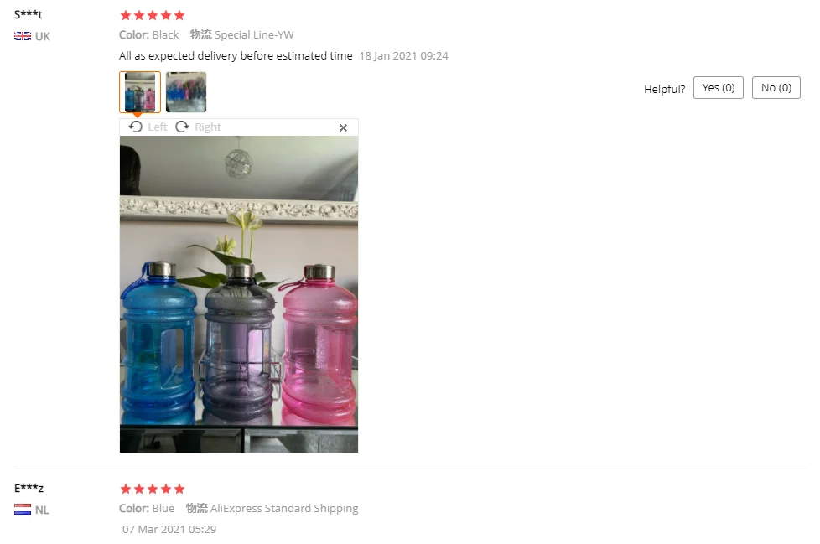Close the enlarged review photo viewer
This screenshot has height=544, width=820.
pos(343,127)
